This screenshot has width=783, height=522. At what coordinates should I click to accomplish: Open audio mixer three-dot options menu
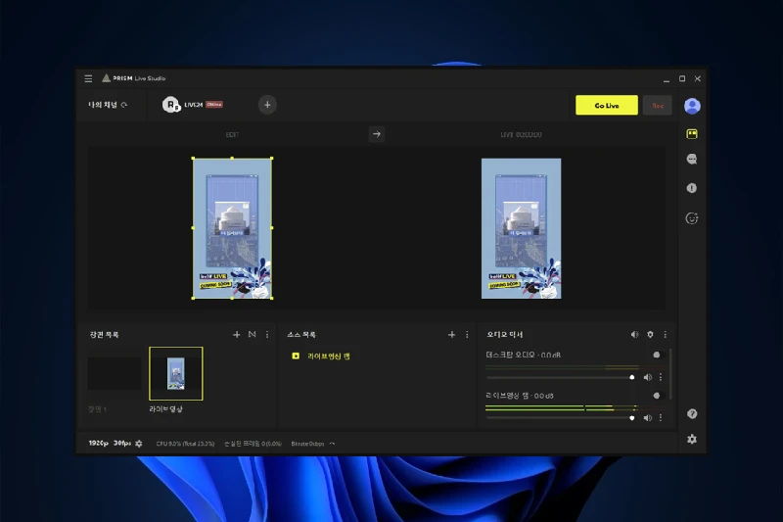666,335
